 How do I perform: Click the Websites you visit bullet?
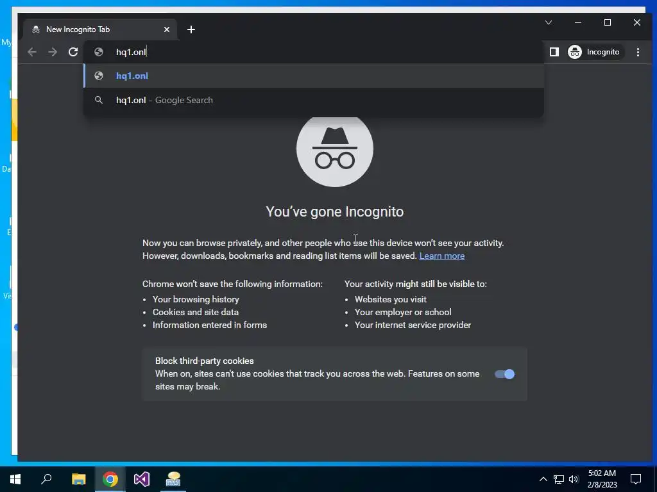[x=391, y=300]
